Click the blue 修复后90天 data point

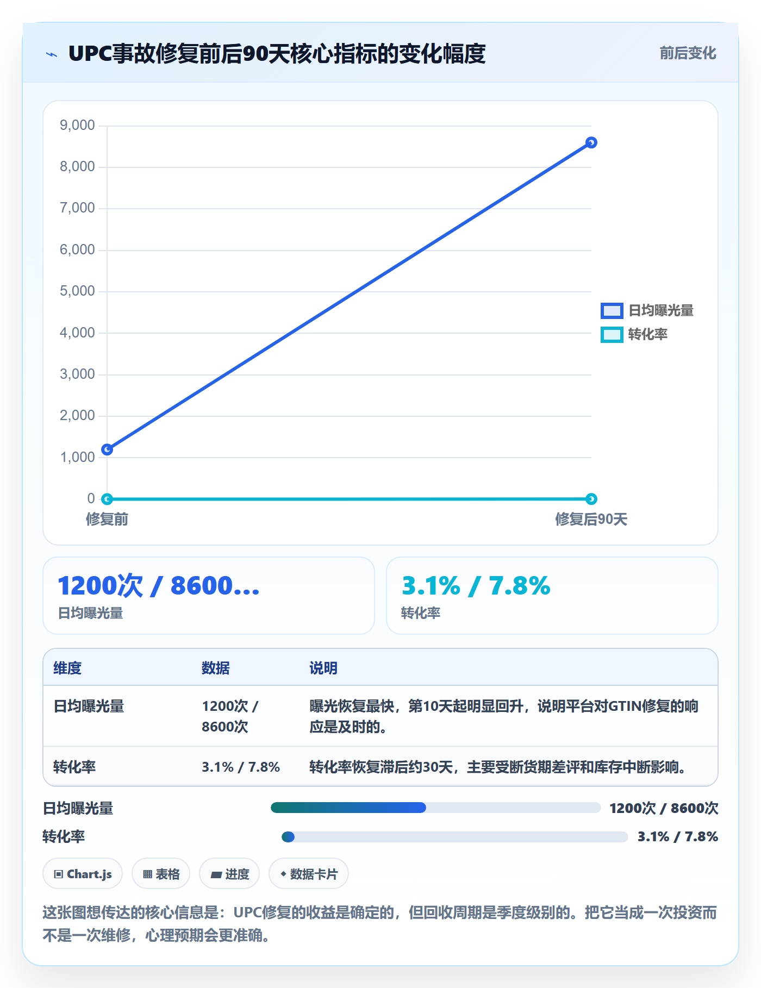point(591,142)
